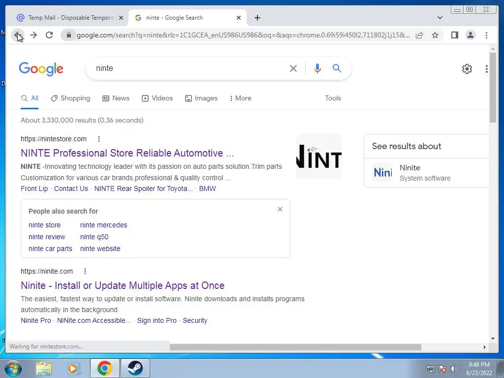Image resolution: width=504 pixels, height=378 pixels.
Task: Select the ninte - Google Search tab
Action: tap(188, 18)
